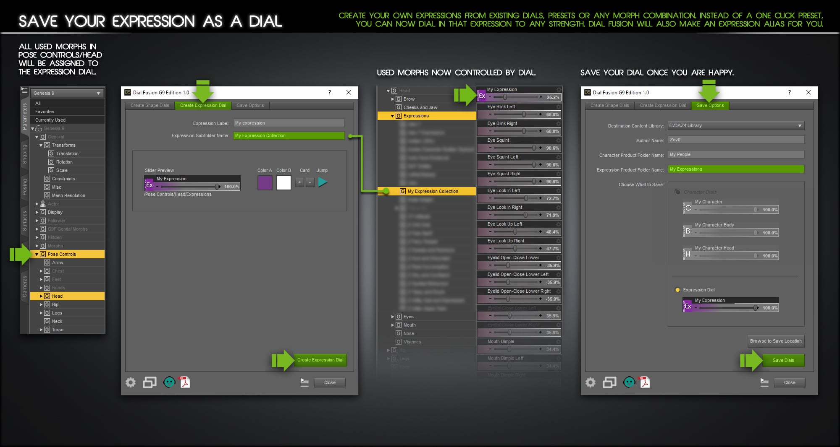This screenshot has width=840, height=447.
Task: Expand the Mouth group in the parameters tree
Action: coord(393,325)
